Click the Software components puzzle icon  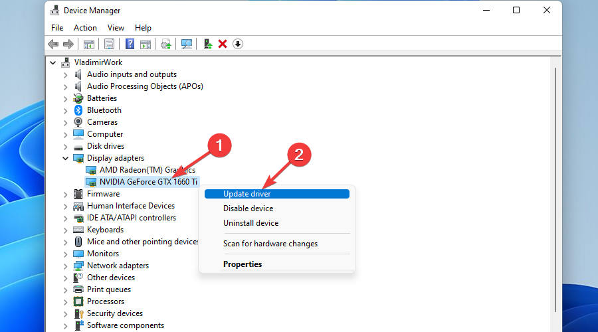[79, 325]
